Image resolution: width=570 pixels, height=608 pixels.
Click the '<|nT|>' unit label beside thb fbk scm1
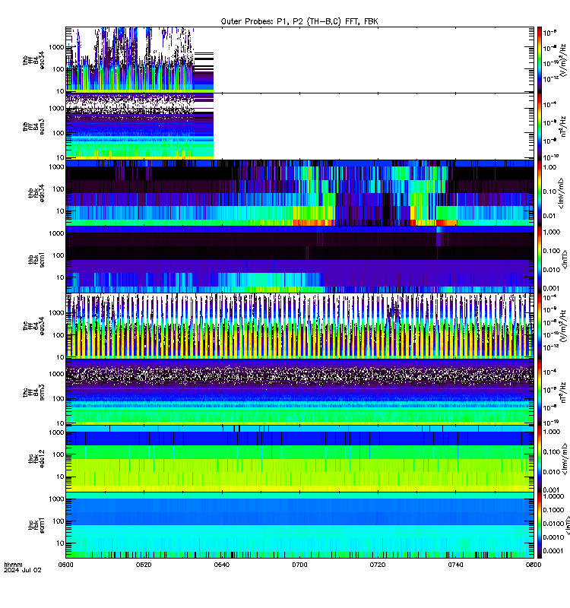pyautogui.click(x=565, y=259)
